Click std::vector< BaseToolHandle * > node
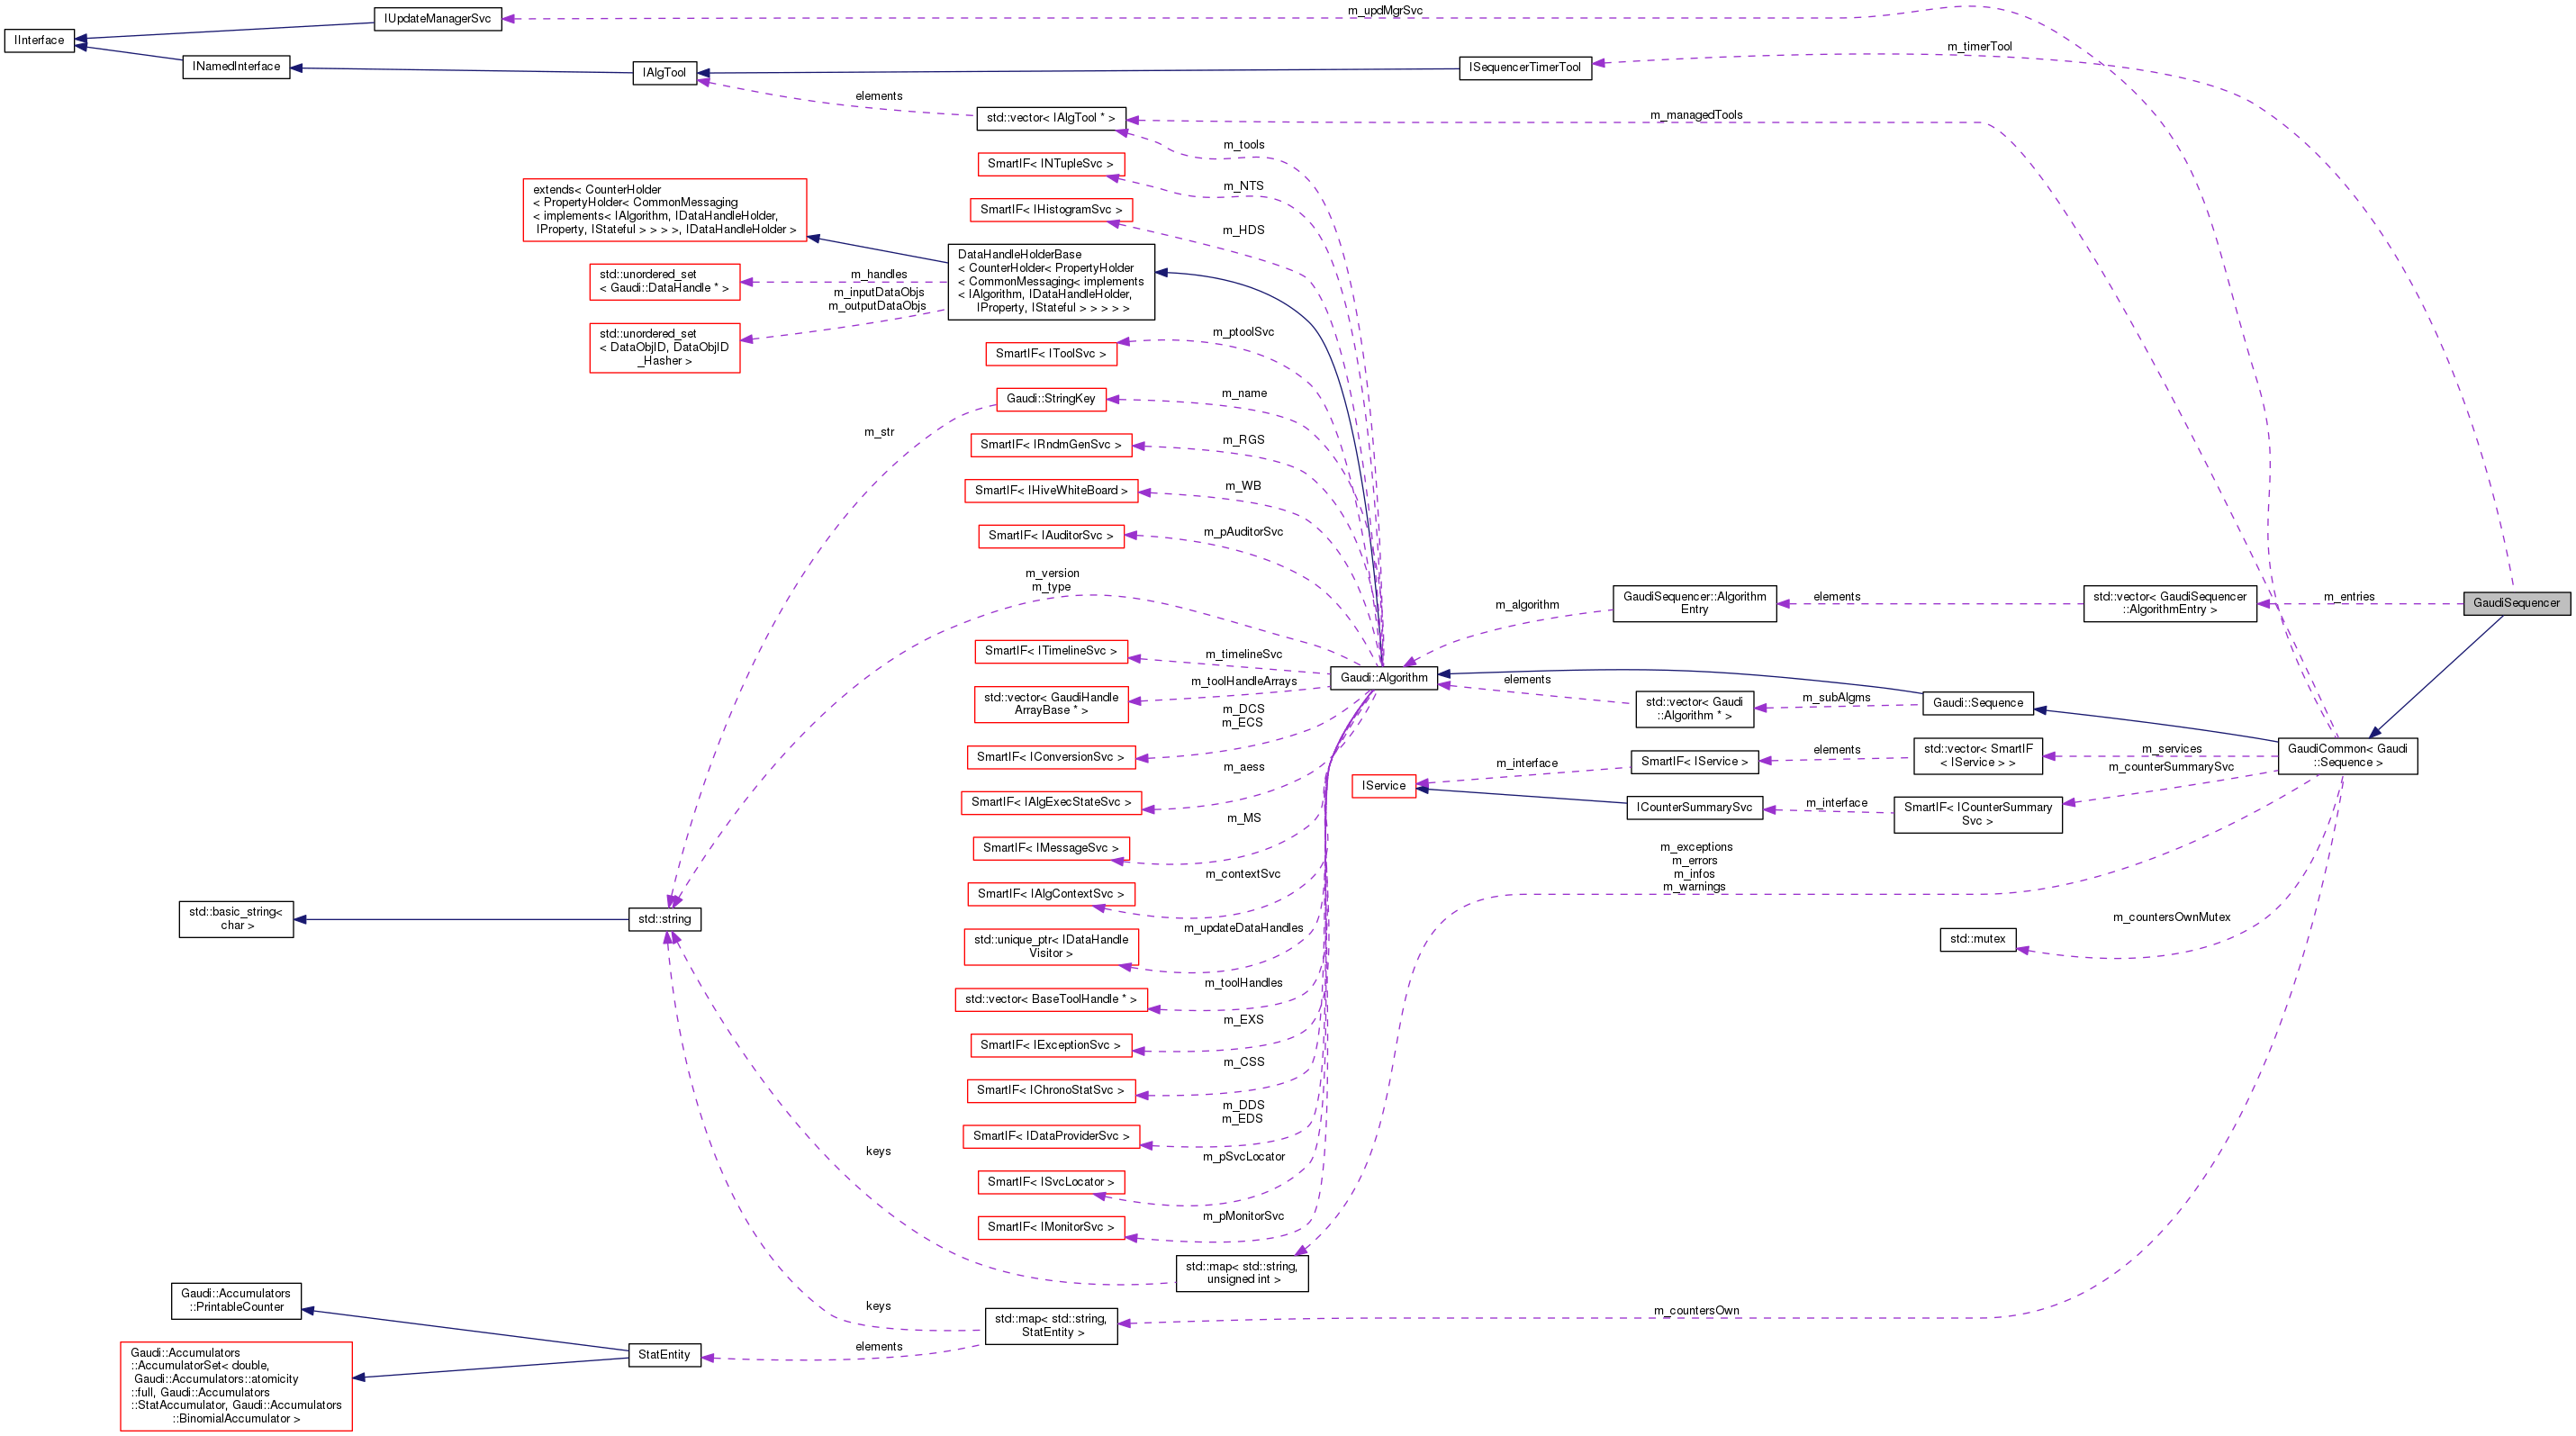Screen dimensions: 2576x1436 1051,1000
